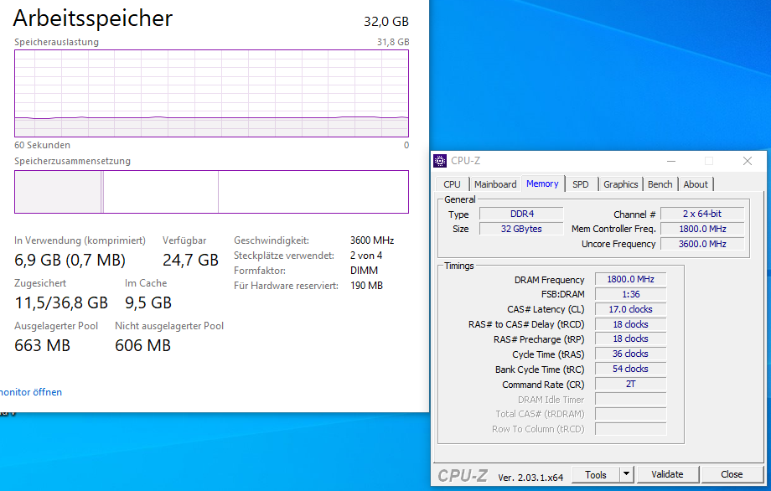Click the 60 Sekunden graph label
Image resolution: width=771 pixels, height=491 pixels.
click(x=42, y=145)
